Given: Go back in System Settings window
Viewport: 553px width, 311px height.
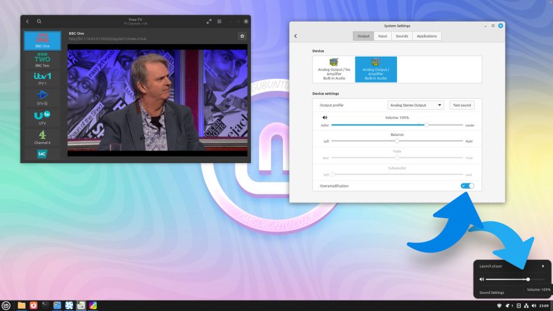Looking at the screenshot, I should (296, 36).
